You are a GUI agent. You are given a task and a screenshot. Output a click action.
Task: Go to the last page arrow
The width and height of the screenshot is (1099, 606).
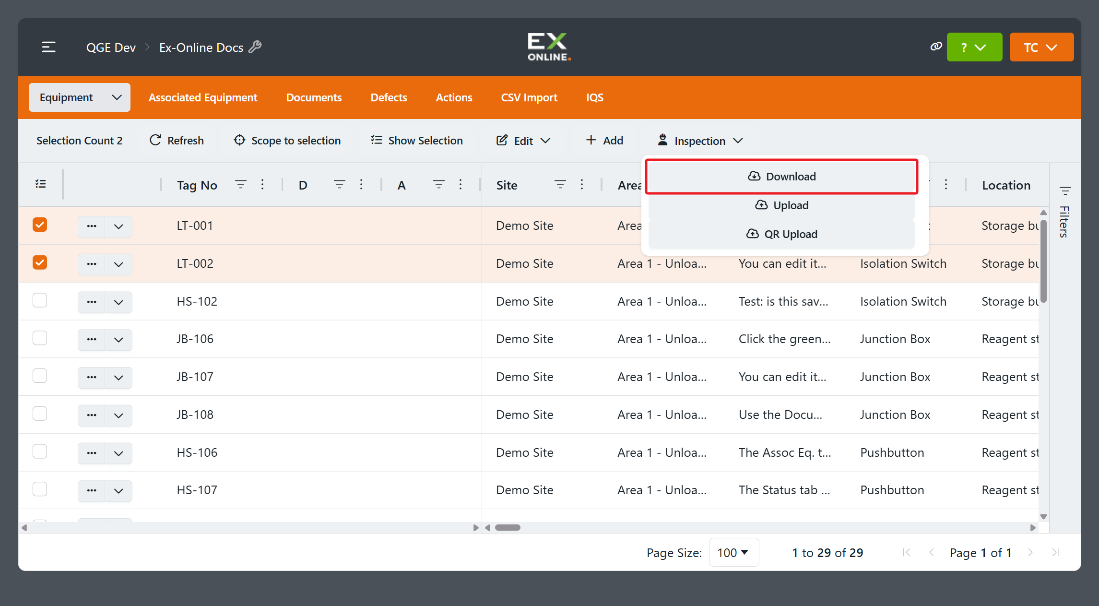[1056, 552]
